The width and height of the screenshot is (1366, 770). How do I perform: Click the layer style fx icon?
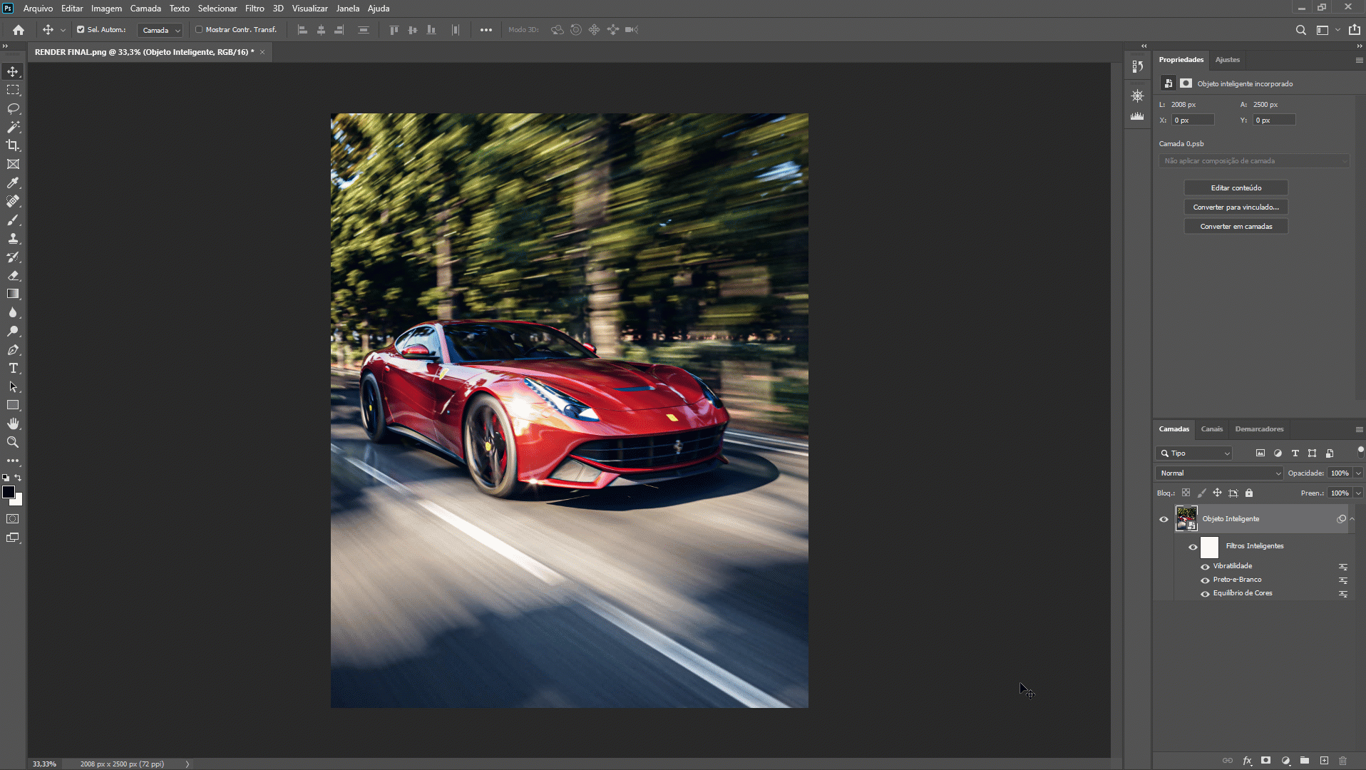click(x=1247, y=761)
